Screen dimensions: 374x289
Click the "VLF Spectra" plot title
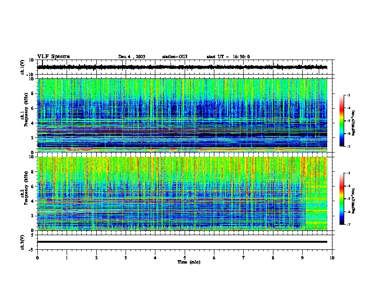click(x=53, y=57)
